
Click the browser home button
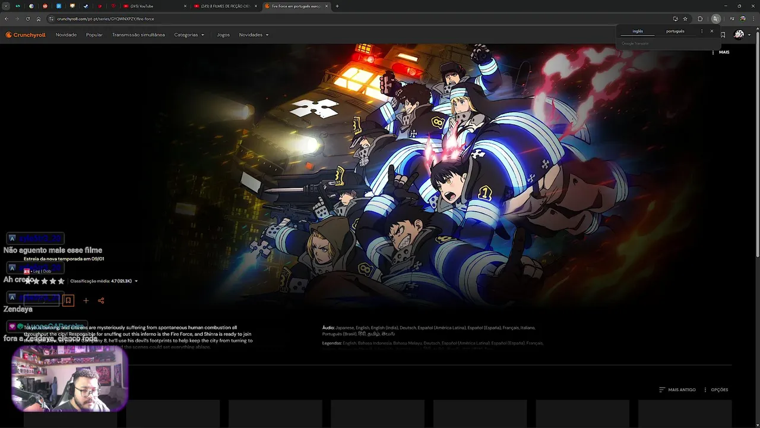39,18
